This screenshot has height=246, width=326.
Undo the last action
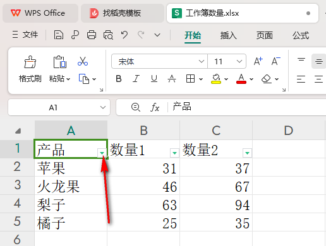coord(124,35)
